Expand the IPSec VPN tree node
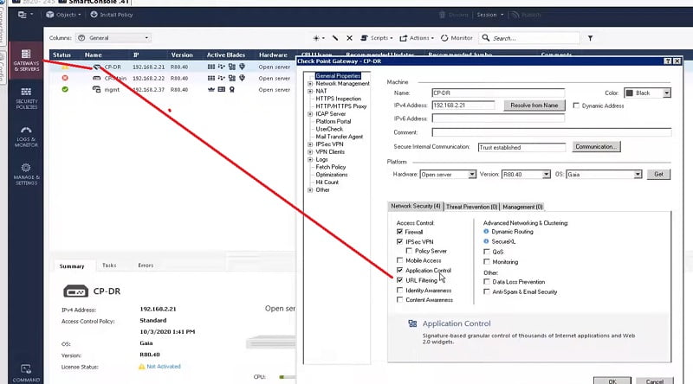693x384 pixels. pyautogui.click(x=310, y=144)
